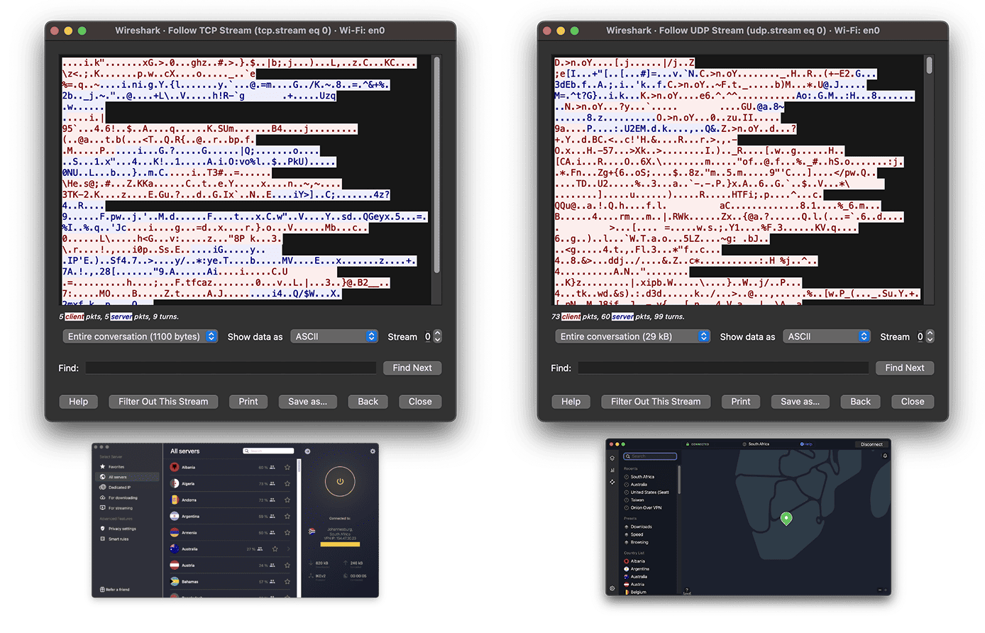Screen dimensions: 985x633
Task: Click Save as... in the TCP Stream window
Action: point(307,402)
